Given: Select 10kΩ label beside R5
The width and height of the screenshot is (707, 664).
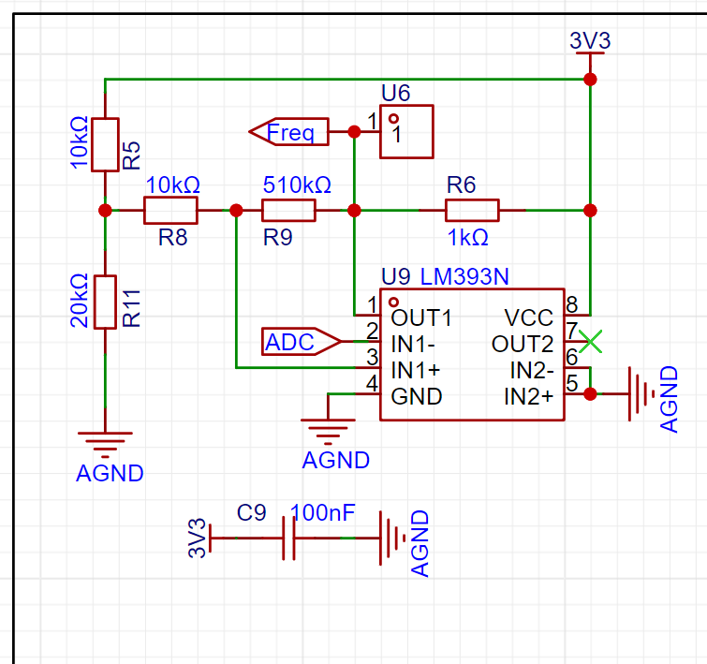Looking at the screenshot, I should click(x=80, y=142).
